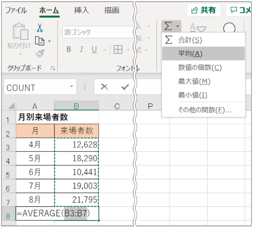Choose 平均(A) from the AutoSum menu

[203, 54]
